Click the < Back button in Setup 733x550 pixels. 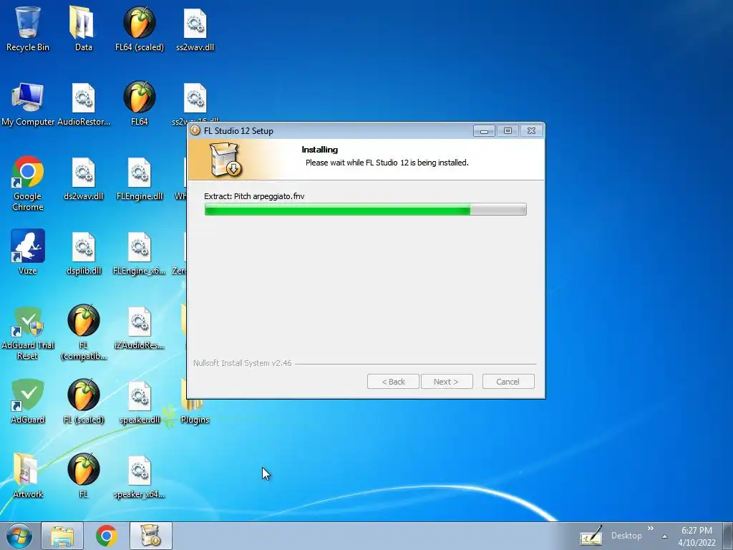pyautogui.click(x=393, y=382)
